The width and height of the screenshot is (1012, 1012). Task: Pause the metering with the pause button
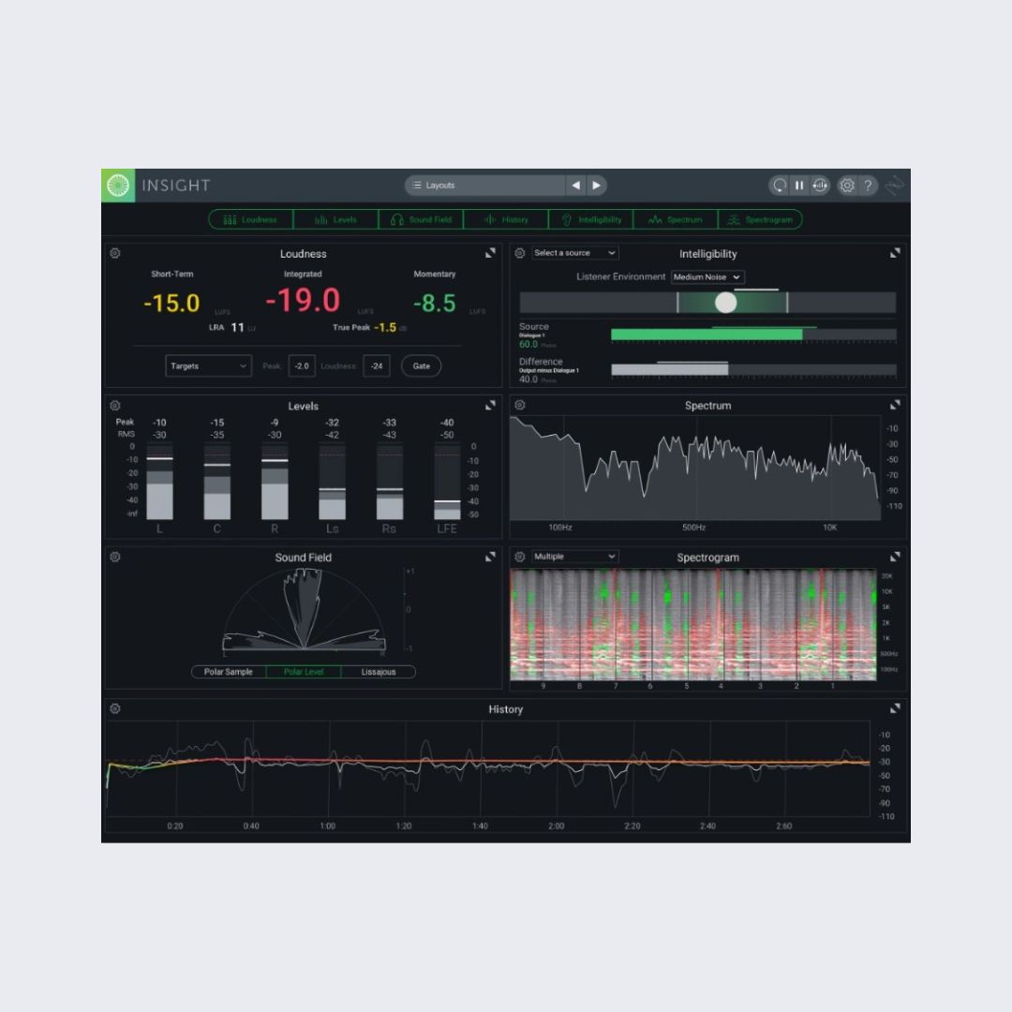(x=799, y=186)
